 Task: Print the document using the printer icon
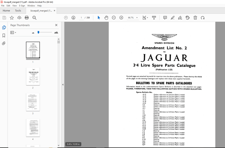coord(27,18)
